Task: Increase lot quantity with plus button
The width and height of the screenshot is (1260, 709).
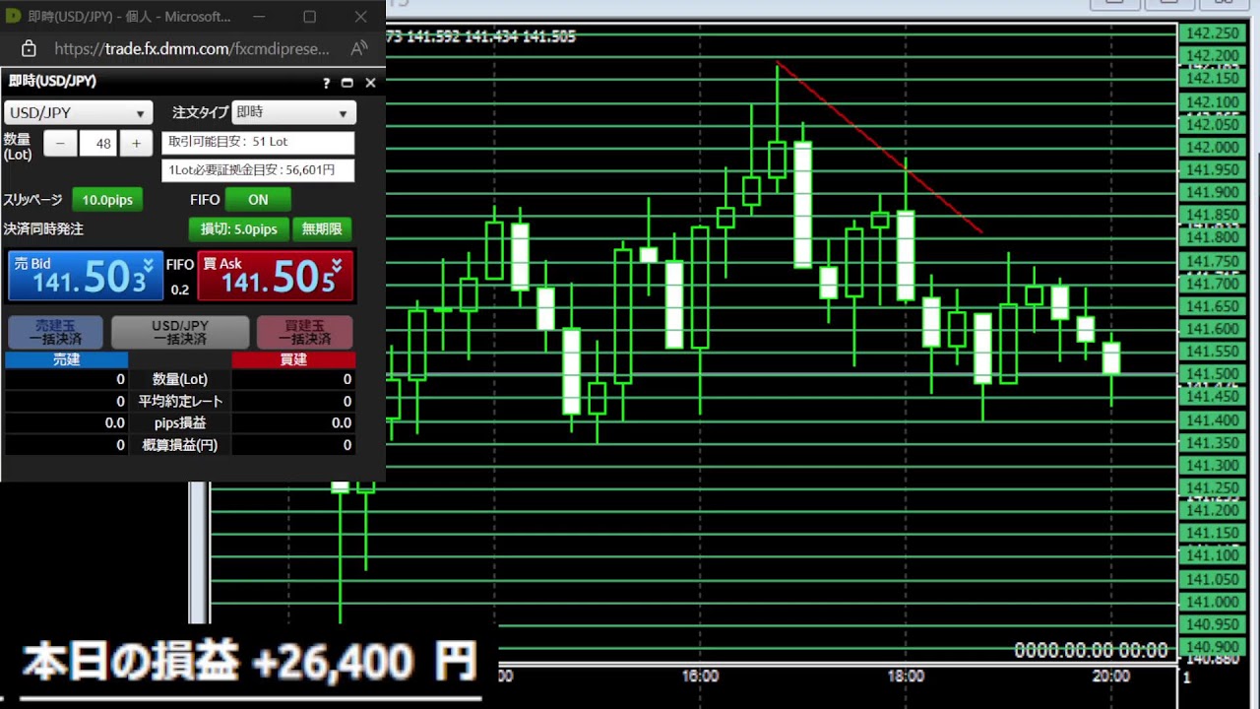Action: [136, 144]
